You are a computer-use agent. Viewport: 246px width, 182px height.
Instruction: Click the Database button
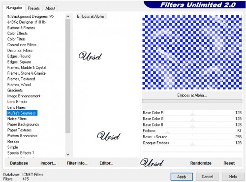point(19,163)
